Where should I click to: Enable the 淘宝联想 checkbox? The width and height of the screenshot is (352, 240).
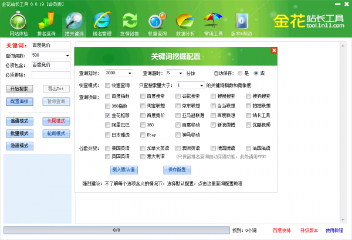tap(143, 106)
